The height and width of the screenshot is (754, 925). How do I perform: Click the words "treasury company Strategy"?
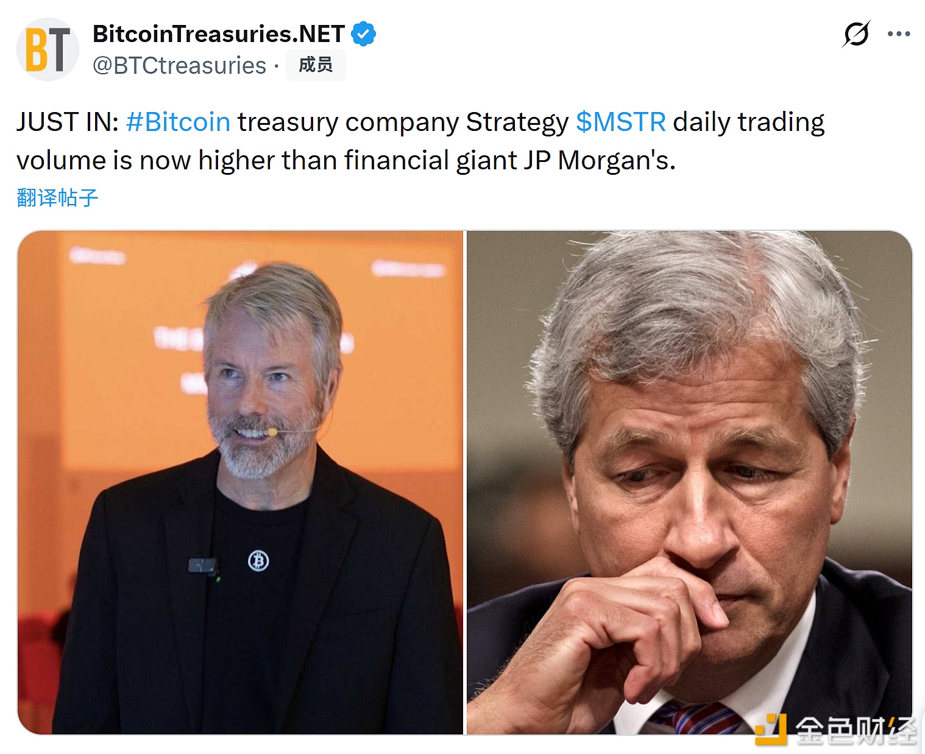(x=402, y=122)
